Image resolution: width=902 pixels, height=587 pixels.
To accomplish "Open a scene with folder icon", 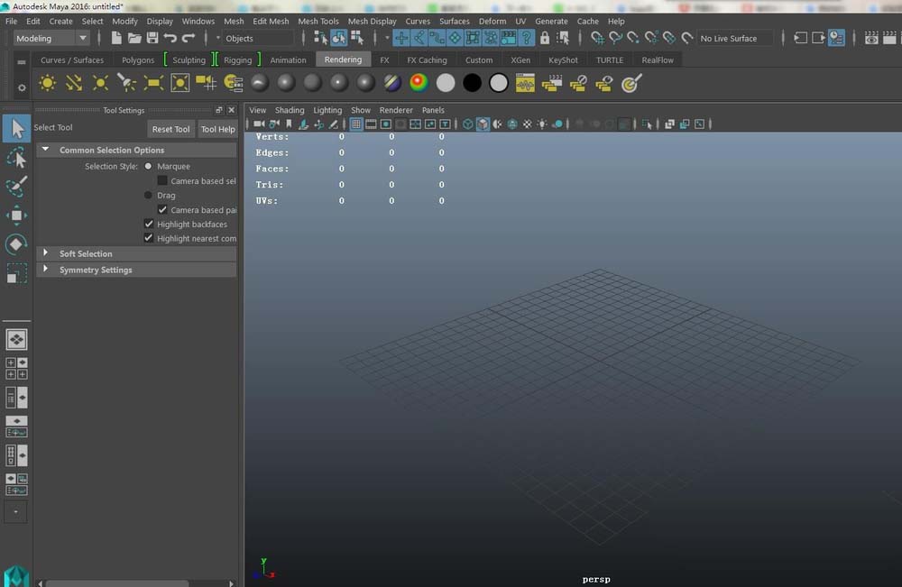I will tap(134, 39).
